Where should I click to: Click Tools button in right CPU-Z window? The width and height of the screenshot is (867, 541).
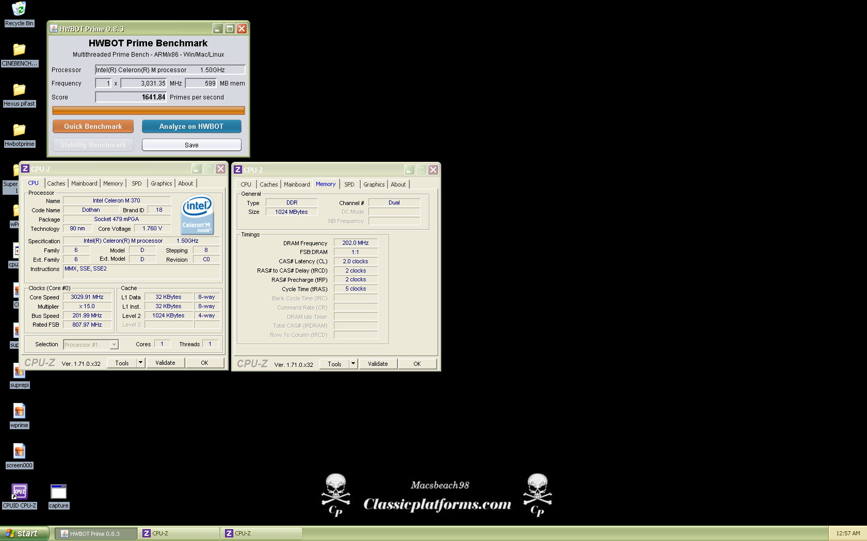(x=334, y=364)
